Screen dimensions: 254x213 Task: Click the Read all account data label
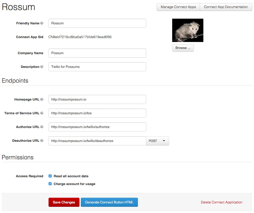(71, 176)
